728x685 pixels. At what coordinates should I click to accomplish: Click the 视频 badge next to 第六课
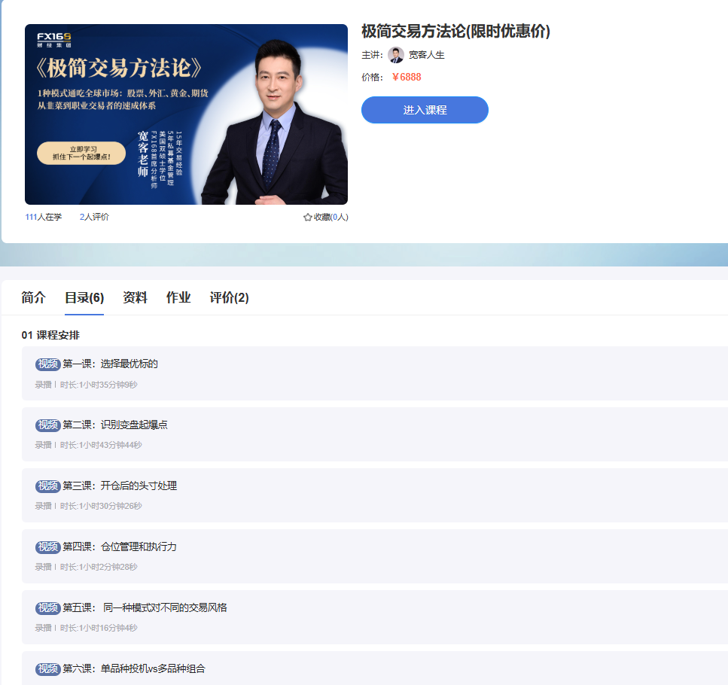50,668
